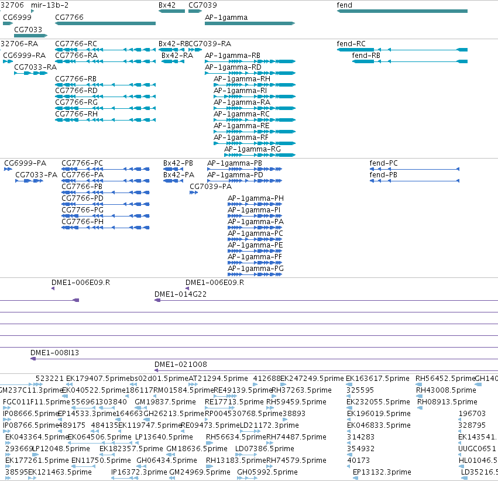Select the CG7033-PA protein label

point(36,175)
